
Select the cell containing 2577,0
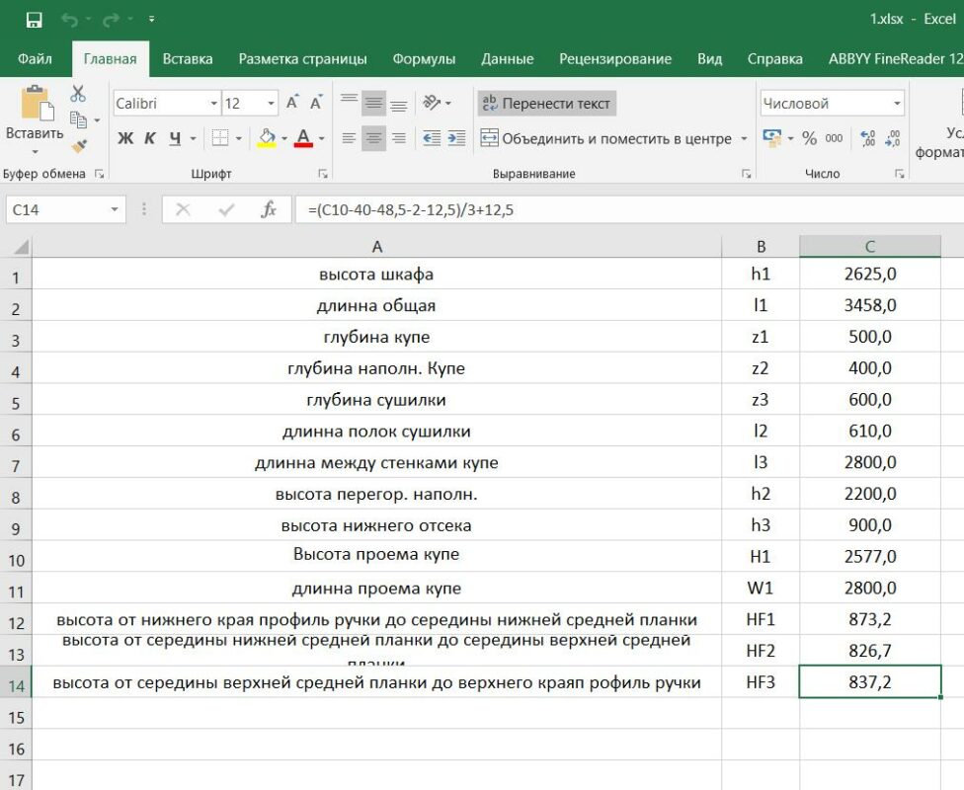[x=869, y=556]
